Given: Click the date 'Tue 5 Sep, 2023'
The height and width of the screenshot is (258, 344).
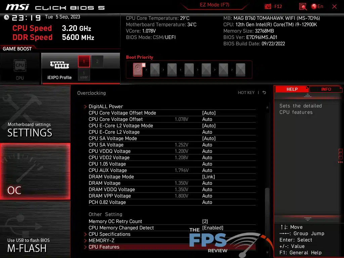Looking at the screenshot, I should (x=62, y=17).
